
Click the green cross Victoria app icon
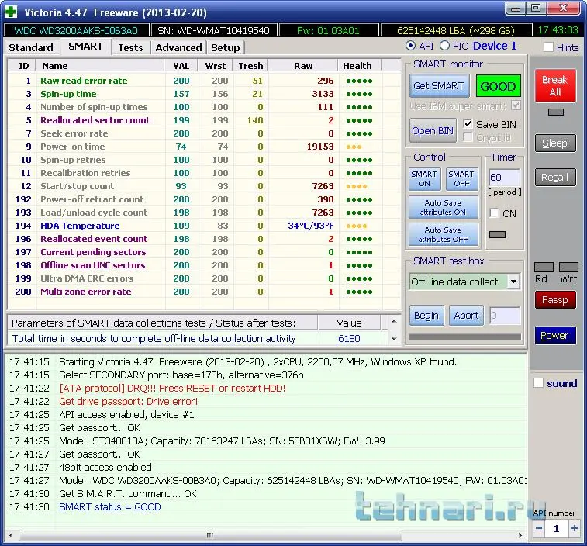point(11,12)
